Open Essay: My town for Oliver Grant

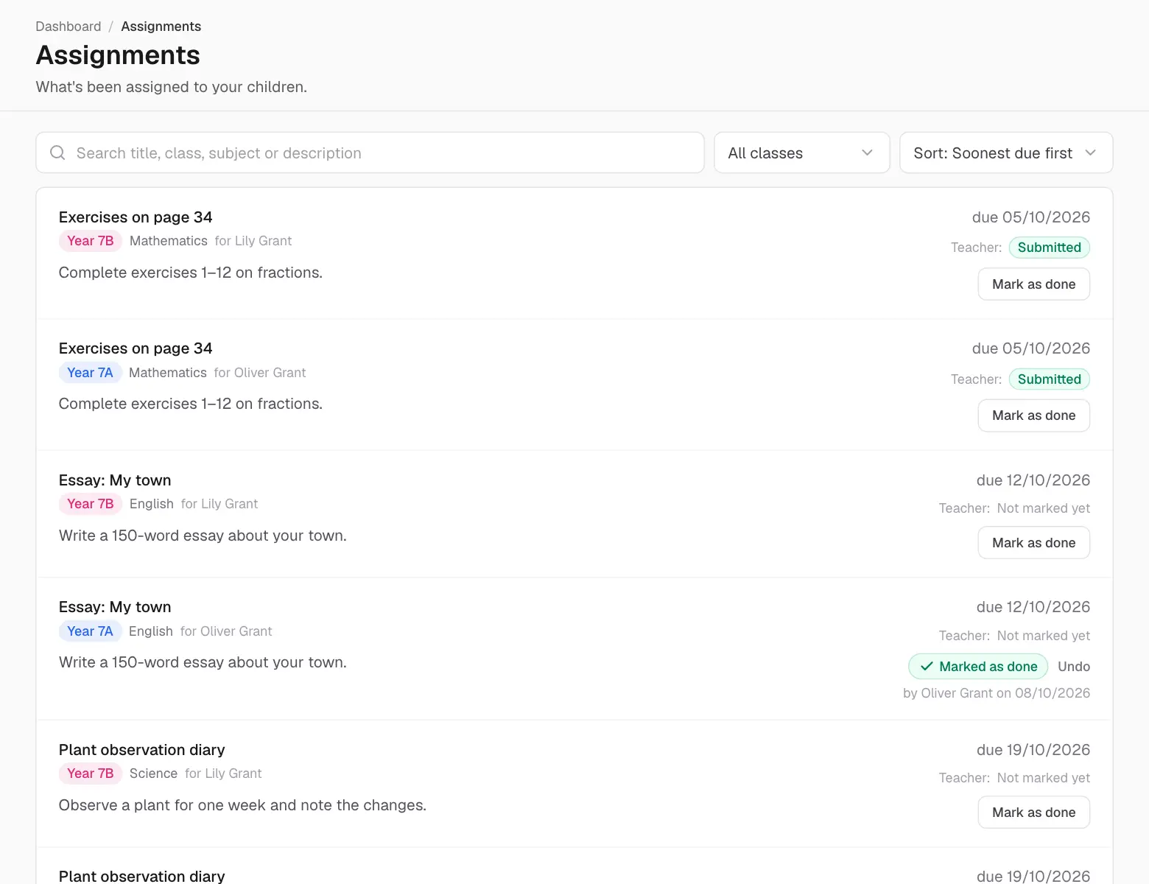pyautogui.click(x=115, y=607)
